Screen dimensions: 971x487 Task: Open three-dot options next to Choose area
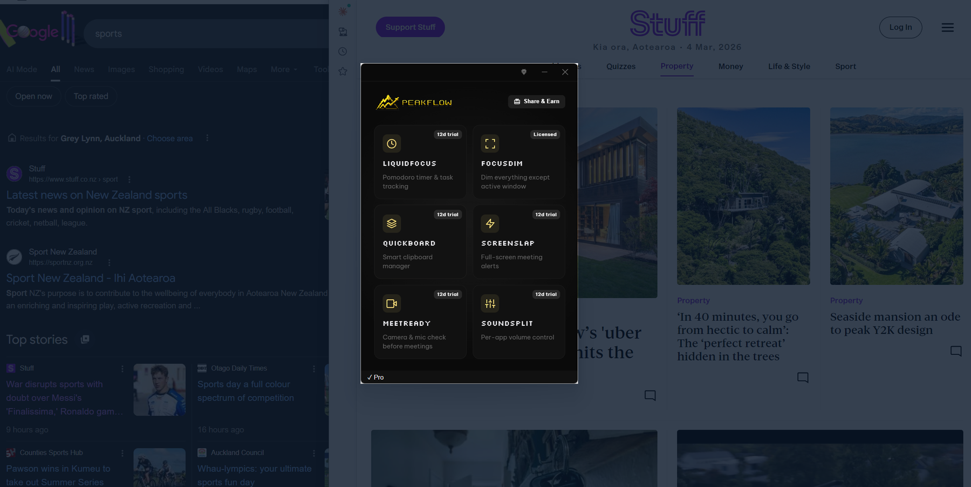click(x=207, y=138)
